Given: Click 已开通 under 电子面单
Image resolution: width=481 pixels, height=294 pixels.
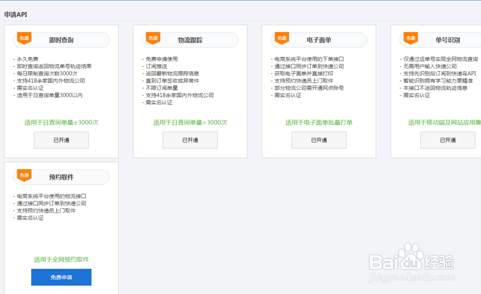Looking at the screenshot, I should [319, 140].
